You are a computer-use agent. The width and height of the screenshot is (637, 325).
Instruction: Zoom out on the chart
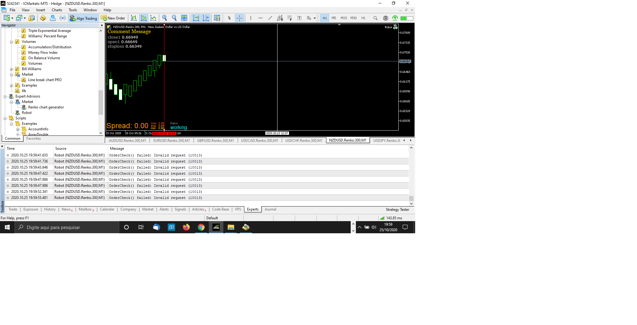(174, 18)
